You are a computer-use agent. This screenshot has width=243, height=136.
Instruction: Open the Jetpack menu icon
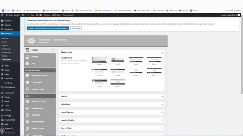point(2,25)
